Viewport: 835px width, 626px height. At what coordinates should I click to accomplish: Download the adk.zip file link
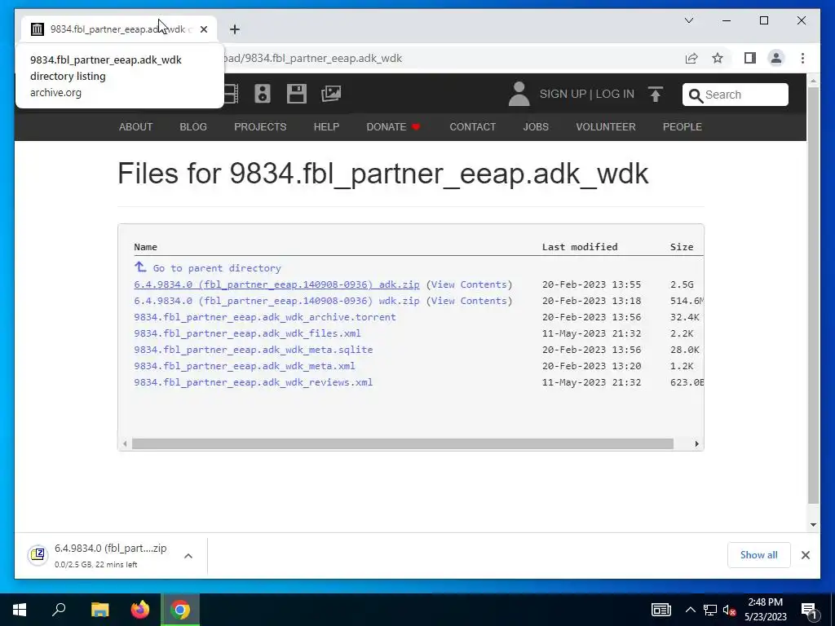coord(276,284)
